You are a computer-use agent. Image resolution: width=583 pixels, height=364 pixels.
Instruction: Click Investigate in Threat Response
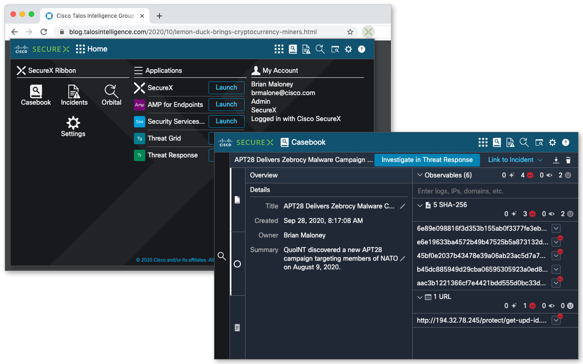(427, 160)
